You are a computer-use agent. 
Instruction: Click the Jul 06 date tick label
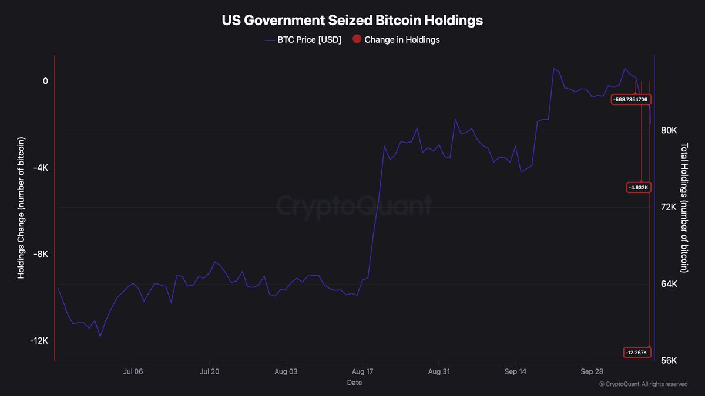point(133,371)
